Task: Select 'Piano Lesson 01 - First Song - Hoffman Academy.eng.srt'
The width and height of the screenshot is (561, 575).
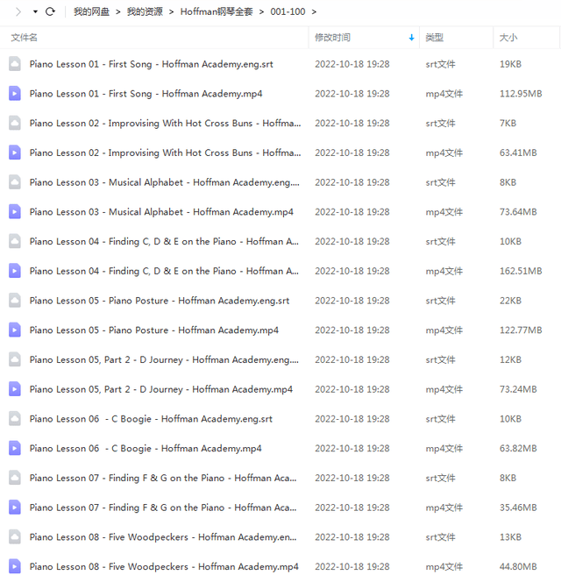Action: [x=151, y=64]
